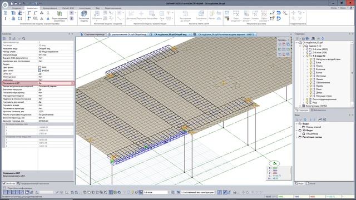356x200 pixels.
Task: Click lower blue undo arrow in results group
Action: tap(279, 18)
